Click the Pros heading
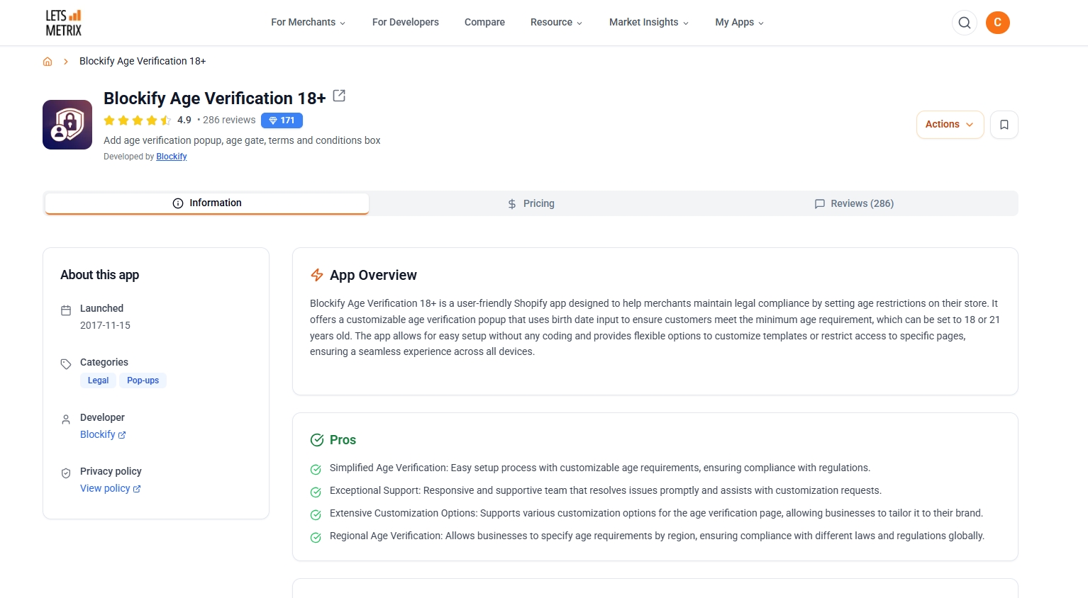This screenshot has height=598, width=1088. pyautogui.click(x=343, y=440)
